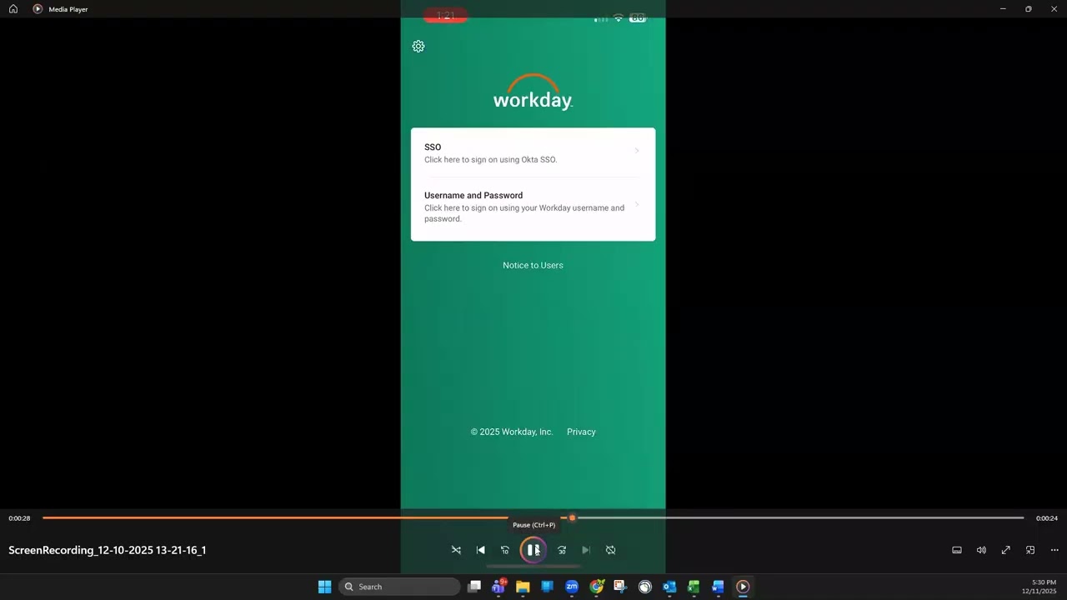Open Word from taskbar
Image resolution: width=1067 pixels, height=600 pixels.
718,587
